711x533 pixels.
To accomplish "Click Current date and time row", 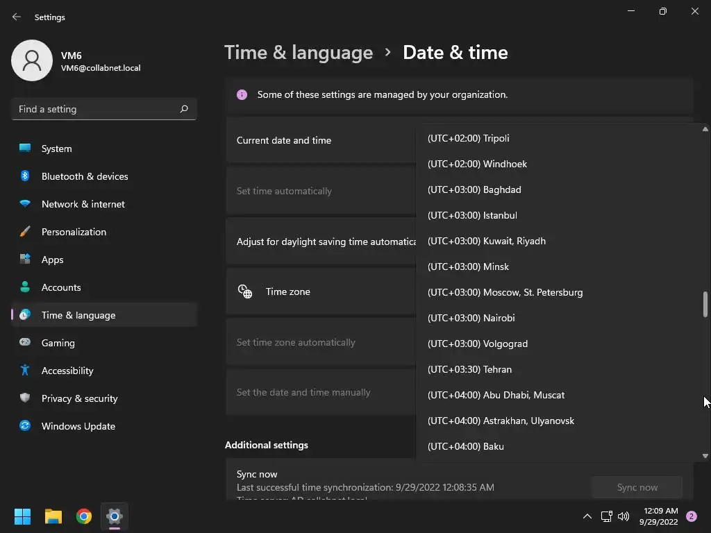I will (x=321, y=140).
